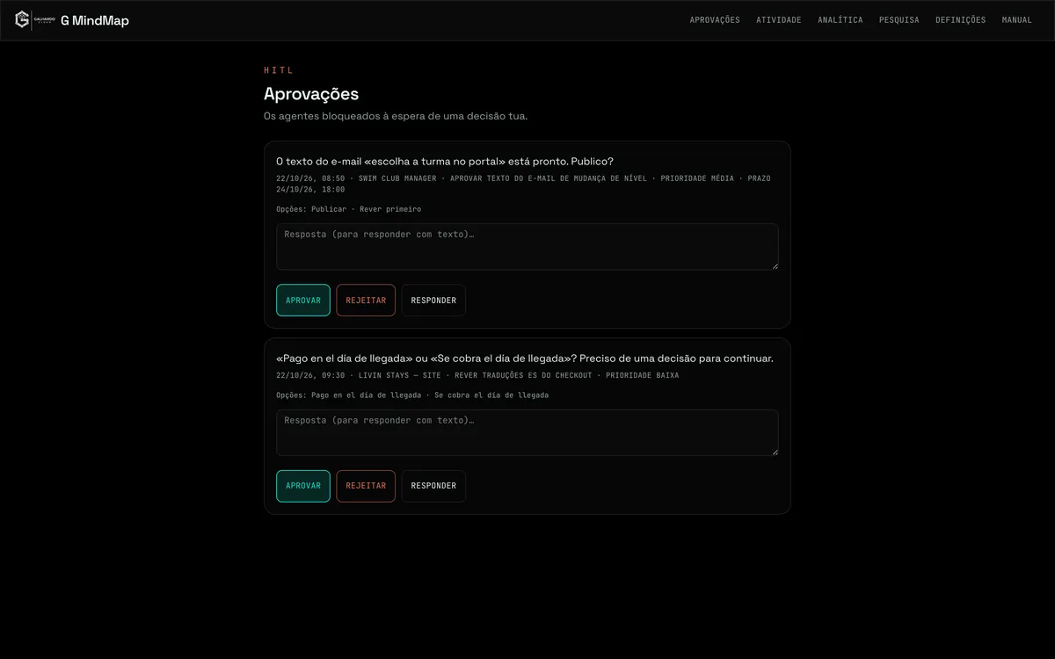Click the options line "Publicar · Rever primeiro"

point(348,209)
